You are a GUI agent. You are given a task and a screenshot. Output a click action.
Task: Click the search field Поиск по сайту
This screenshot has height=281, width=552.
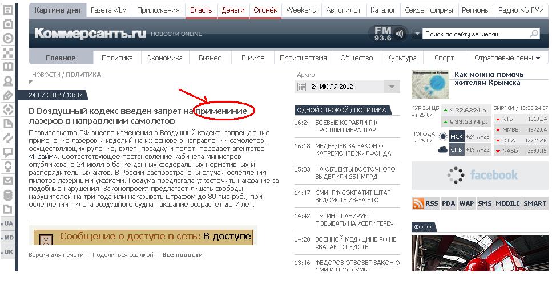tap(476, 34)
